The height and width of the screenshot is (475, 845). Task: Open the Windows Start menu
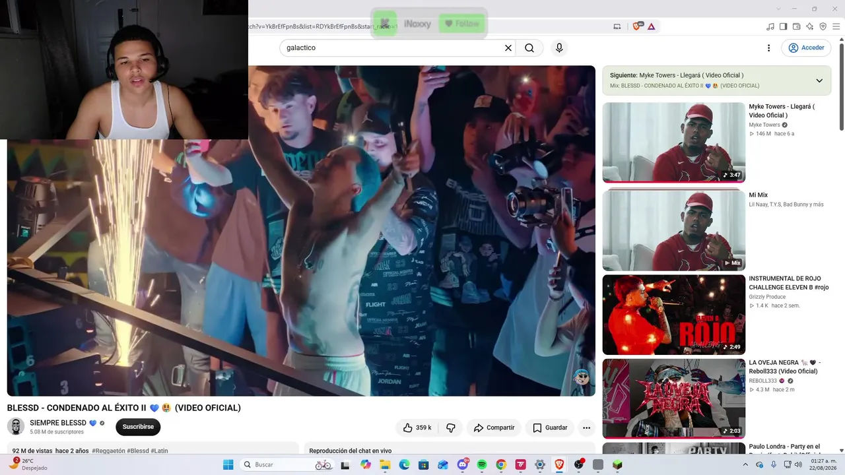pyautogui.click(x=228, y=464)
